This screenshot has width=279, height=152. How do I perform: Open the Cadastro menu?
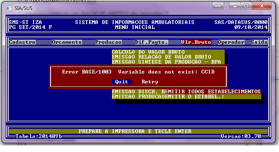point(22,42)
